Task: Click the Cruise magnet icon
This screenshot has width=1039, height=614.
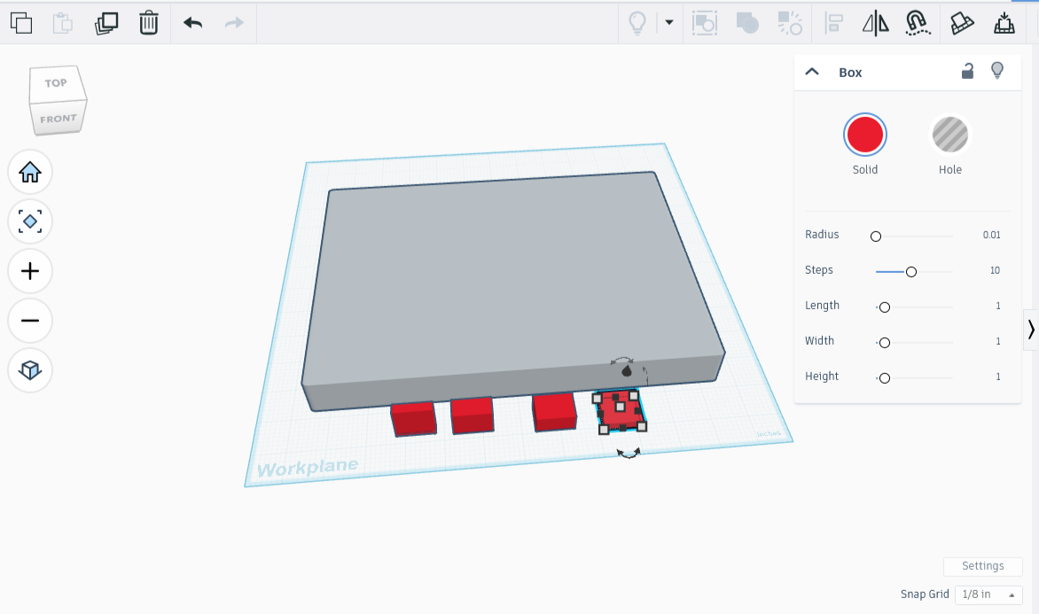Action: (x=918, y=23)
